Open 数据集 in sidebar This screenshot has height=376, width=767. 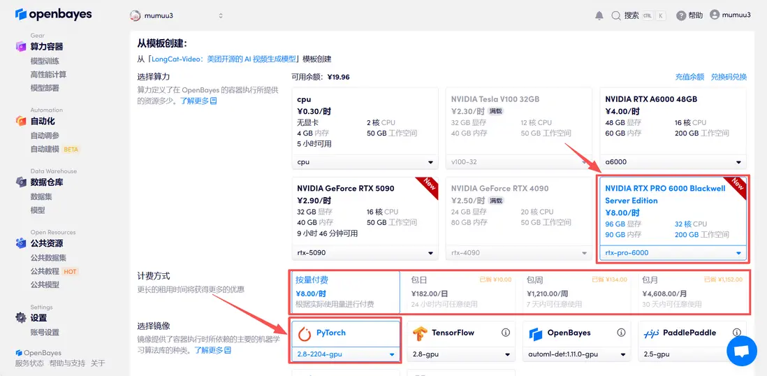[41, 197]
